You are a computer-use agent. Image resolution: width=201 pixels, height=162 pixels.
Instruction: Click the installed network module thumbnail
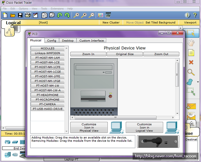(x=158, y=142)
